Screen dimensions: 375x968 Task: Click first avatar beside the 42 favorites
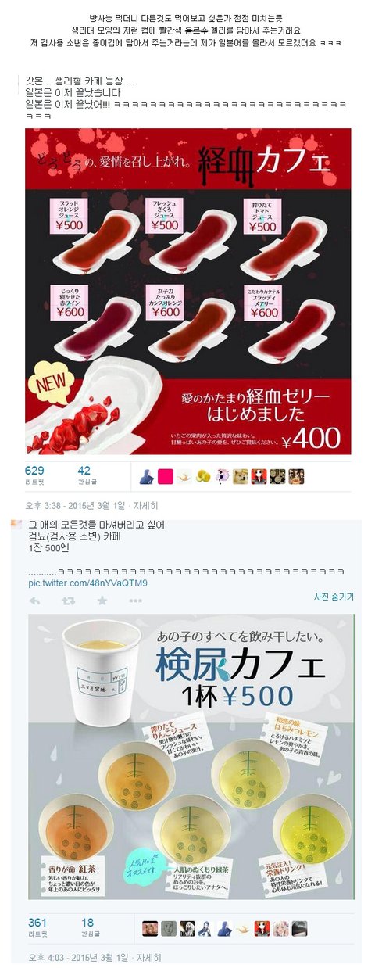coord(147,476)
